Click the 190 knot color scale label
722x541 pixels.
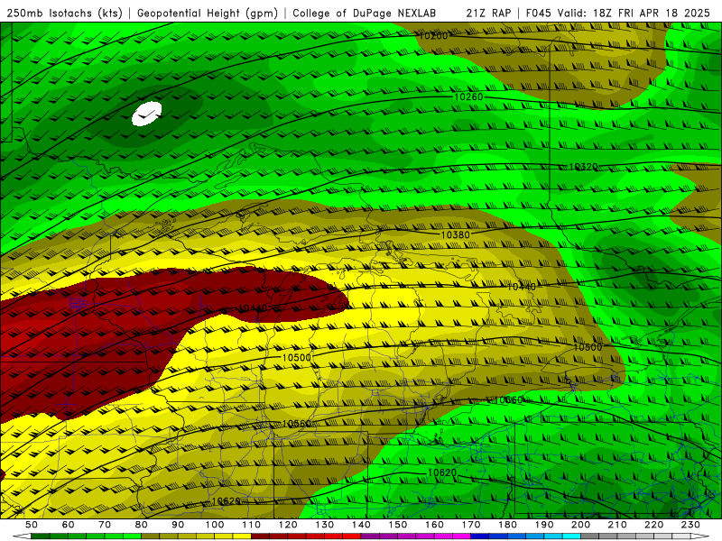click(544, 525)
